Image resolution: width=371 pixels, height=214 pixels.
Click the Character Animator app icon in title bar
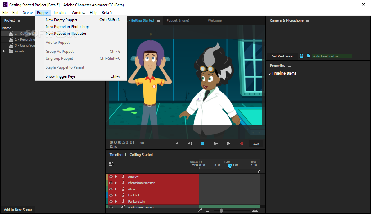5,4
